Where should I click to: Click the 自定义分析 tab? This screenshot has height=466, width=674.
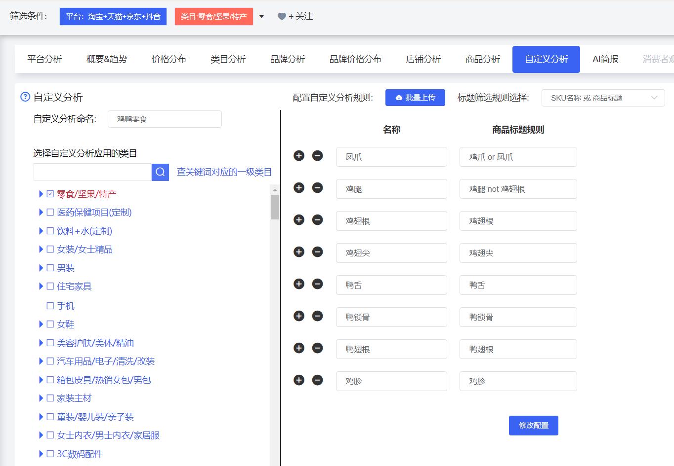point(546,59)
